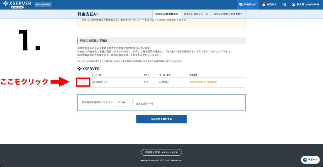Image resolution: width=323 pixels, height=167 pixels.
Task: Click the 従来版に切替 button in footer
Action: tap(161, 153)
